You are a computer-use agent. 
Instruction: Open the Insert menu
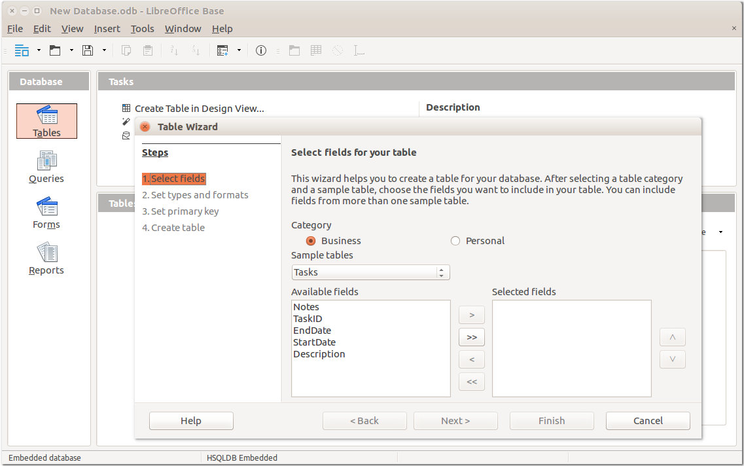(x=107, y=29)
